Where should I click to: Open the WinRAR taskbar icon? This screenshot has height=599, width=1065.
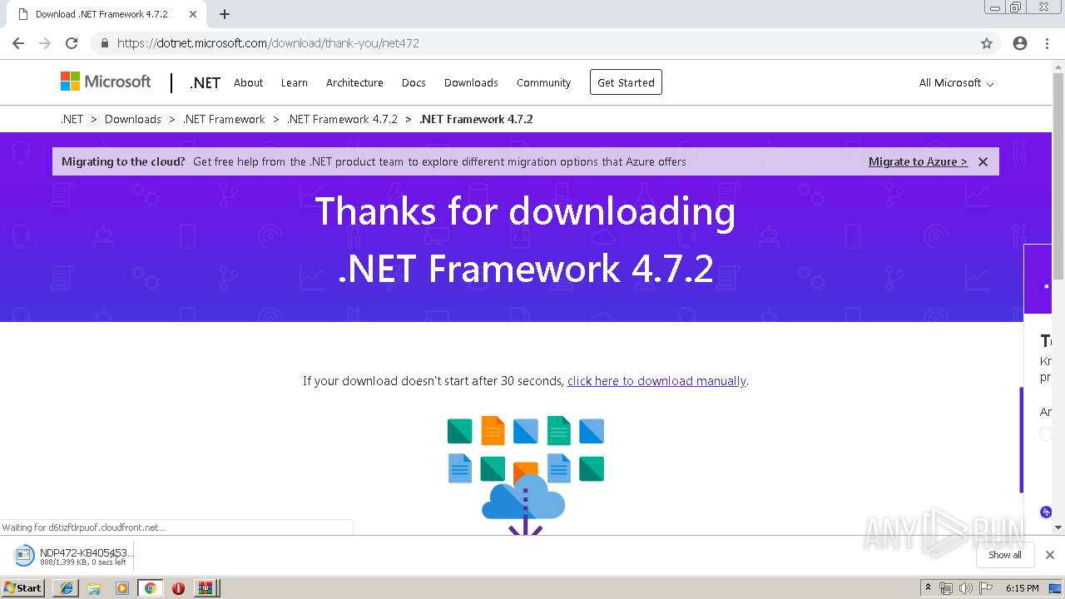pyautogui.click(x=206, y=587)
